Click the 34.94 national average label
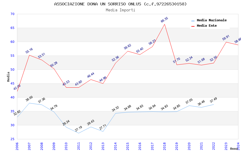Image resolution: width=241 pixels, height=156 pixels. pos(152,107)
